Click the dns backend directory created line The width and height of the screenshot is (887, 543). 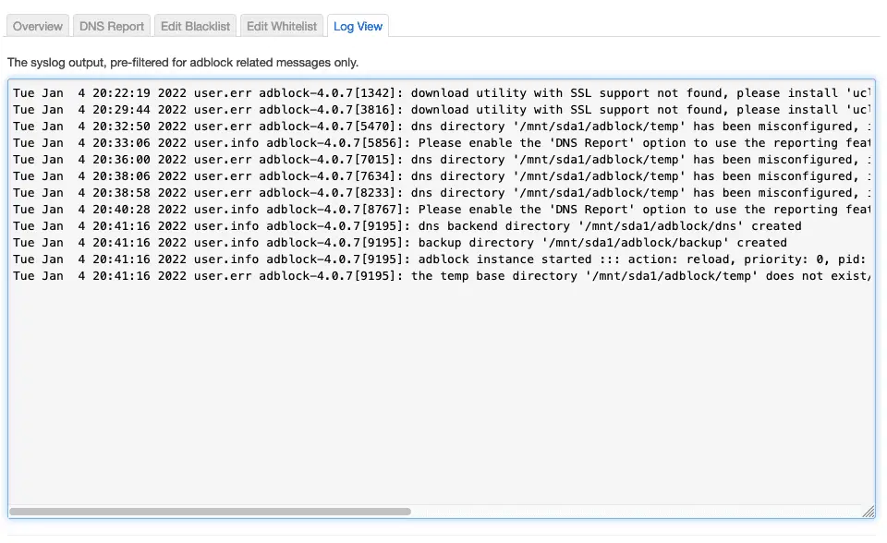(407, 225)
